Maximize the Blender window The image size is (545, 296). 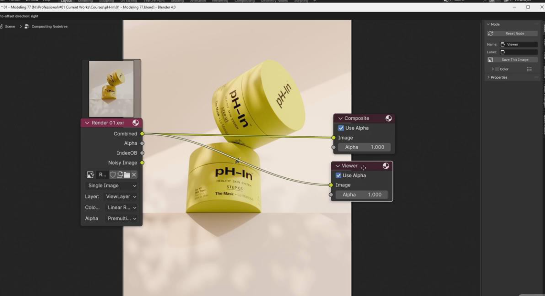click(528, 7)
